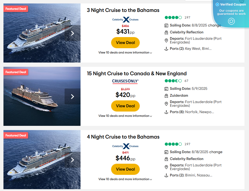The width and height of the screenshot is (249, 191).
Task: Click next-image arrow on Zuiderdam photo
Action: pos(72,96)
